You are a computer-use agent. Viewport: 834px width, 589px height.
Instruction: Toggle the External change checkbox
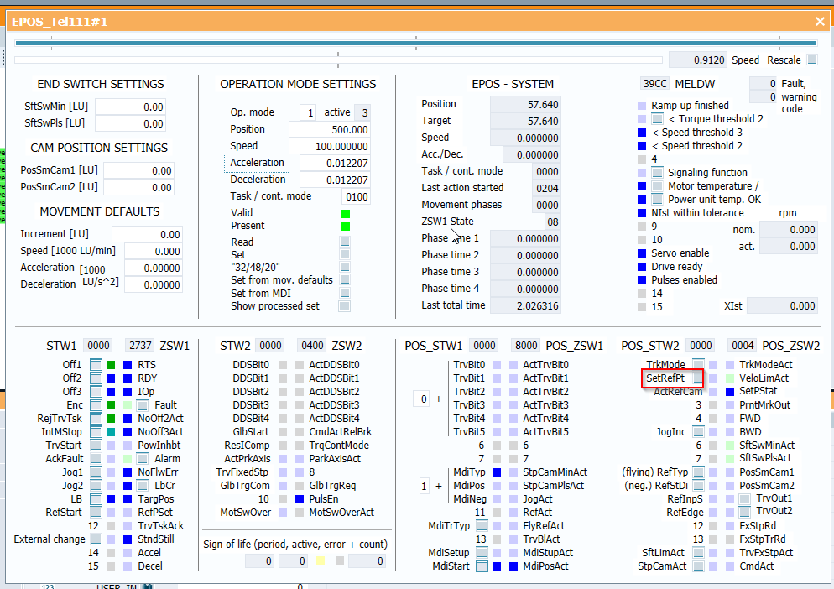coord(96,539)
